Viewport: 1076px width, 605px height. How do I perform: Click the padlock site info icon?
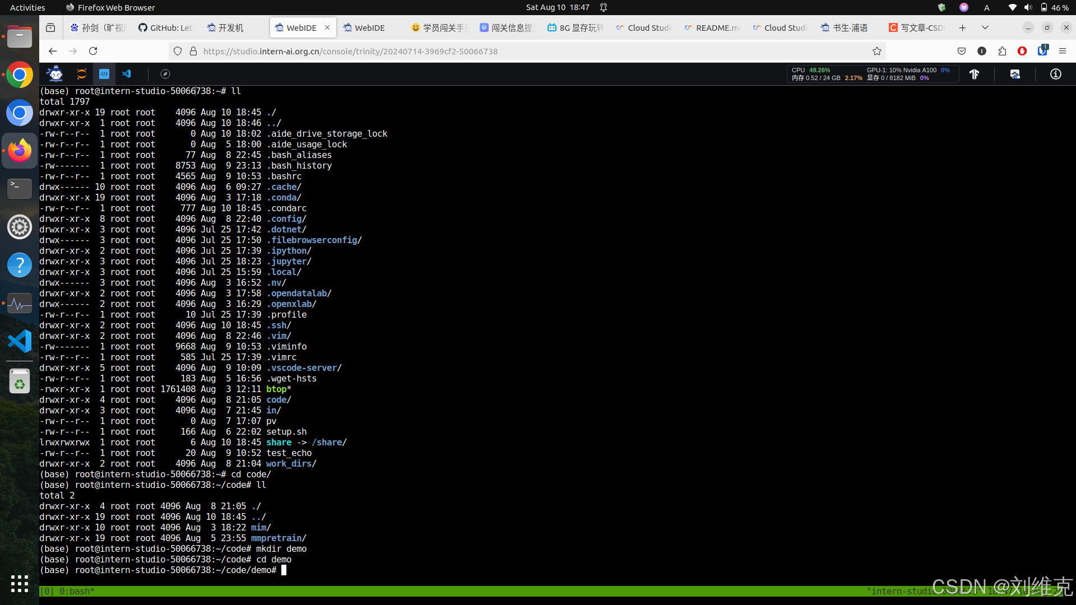[x=193, y=51]
